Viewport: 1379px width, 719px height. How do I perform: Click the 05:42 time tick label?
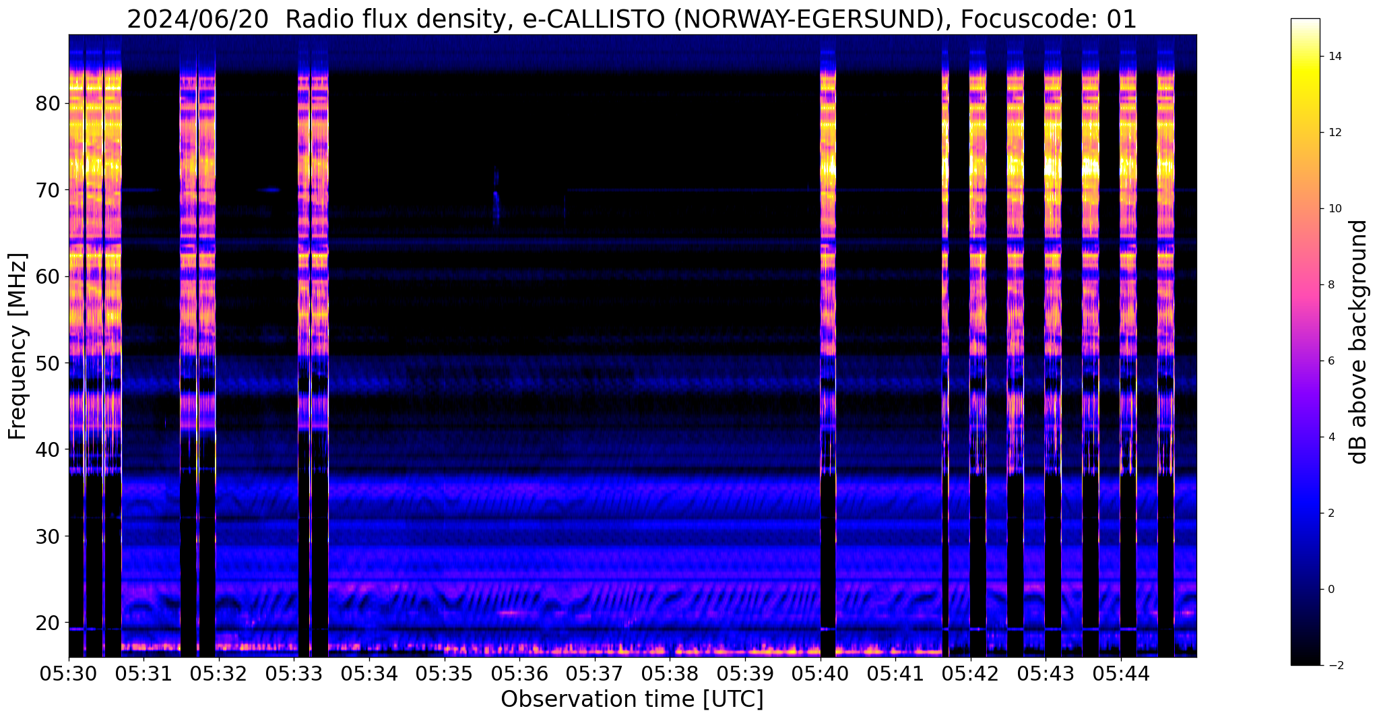(971, 673)
